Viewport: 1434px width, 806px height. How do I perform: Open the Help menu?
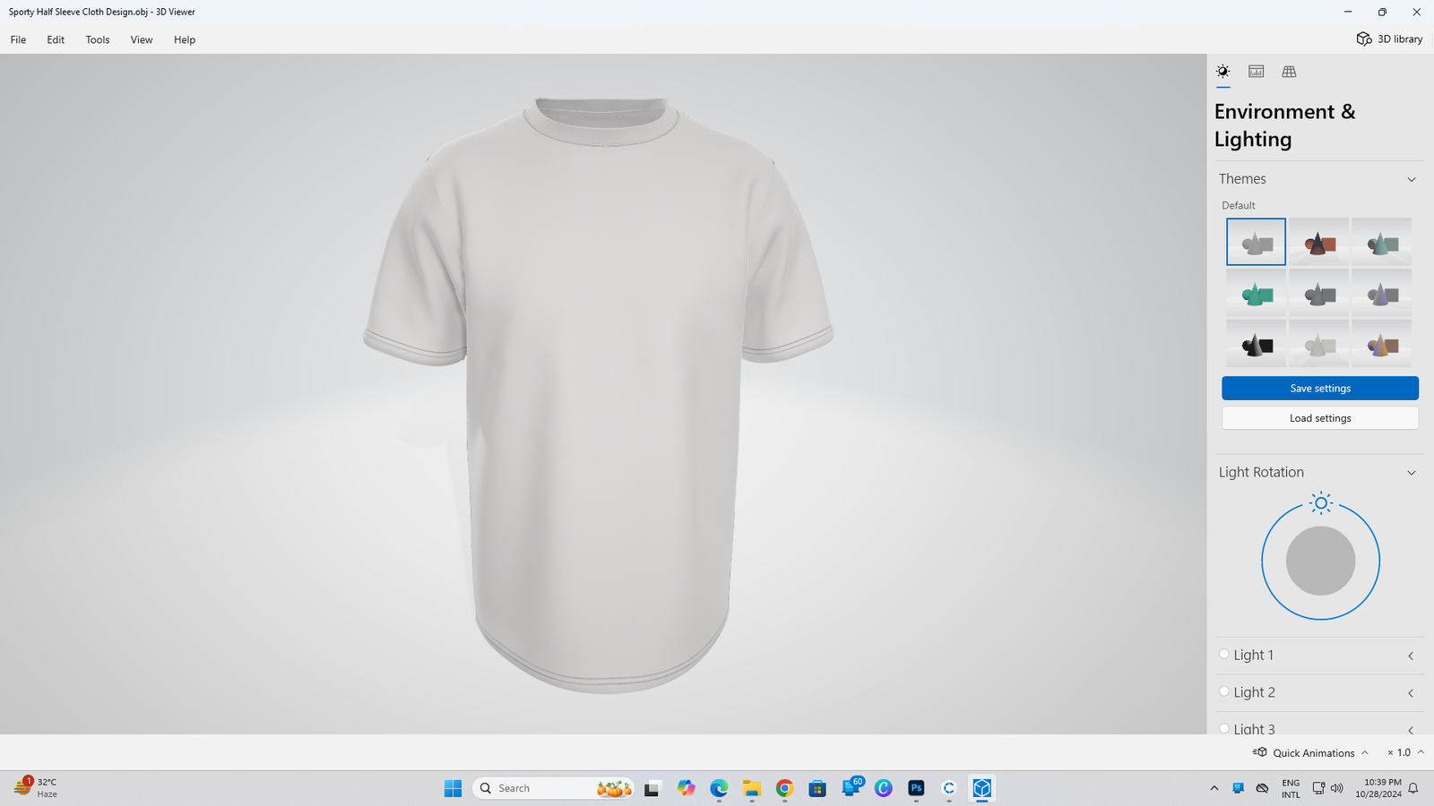tap(185, 39)
